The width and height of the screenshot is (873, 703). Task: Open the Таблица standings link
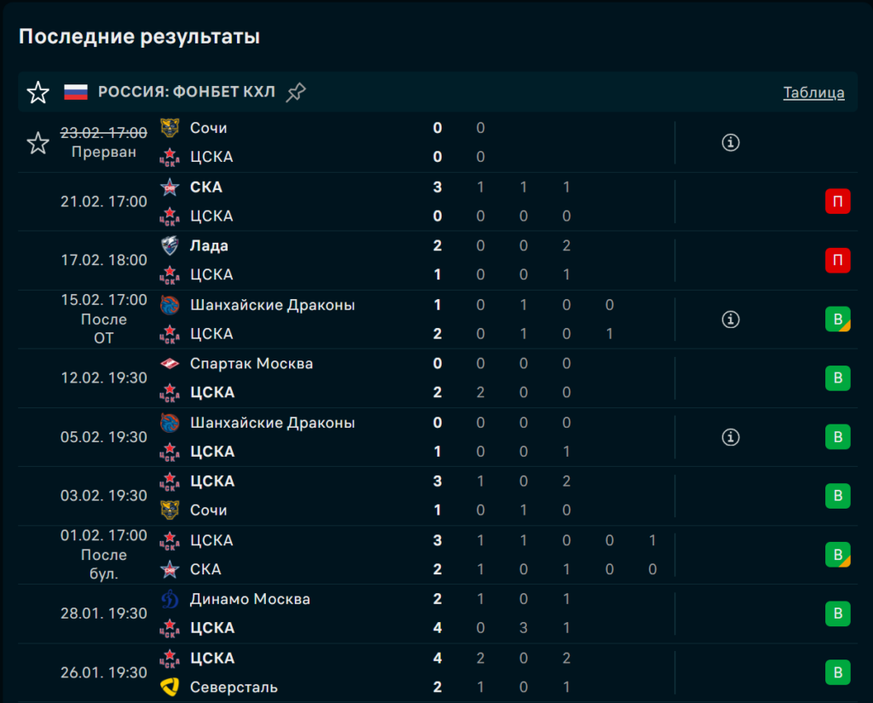pos(813,93)
